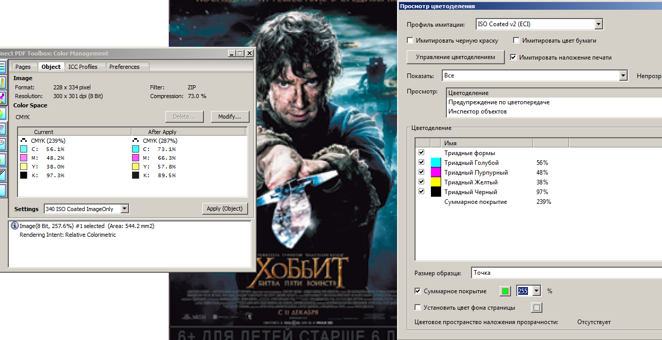Enable Имитировать цвет бумаги checkbox
This screenshot has width=662, height=340.
[x=516, y=41]
